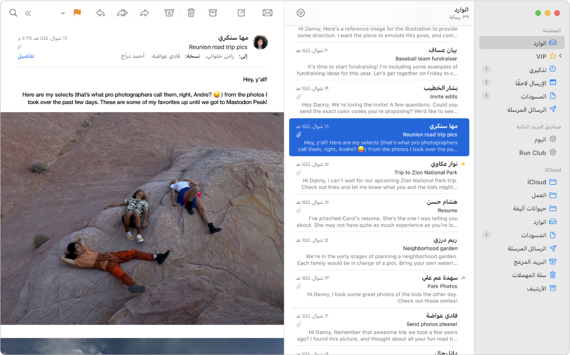Select Trip to Zion National Park email
Screen dimensions: 570x355
pyautogui.click(x=379, y=176)
